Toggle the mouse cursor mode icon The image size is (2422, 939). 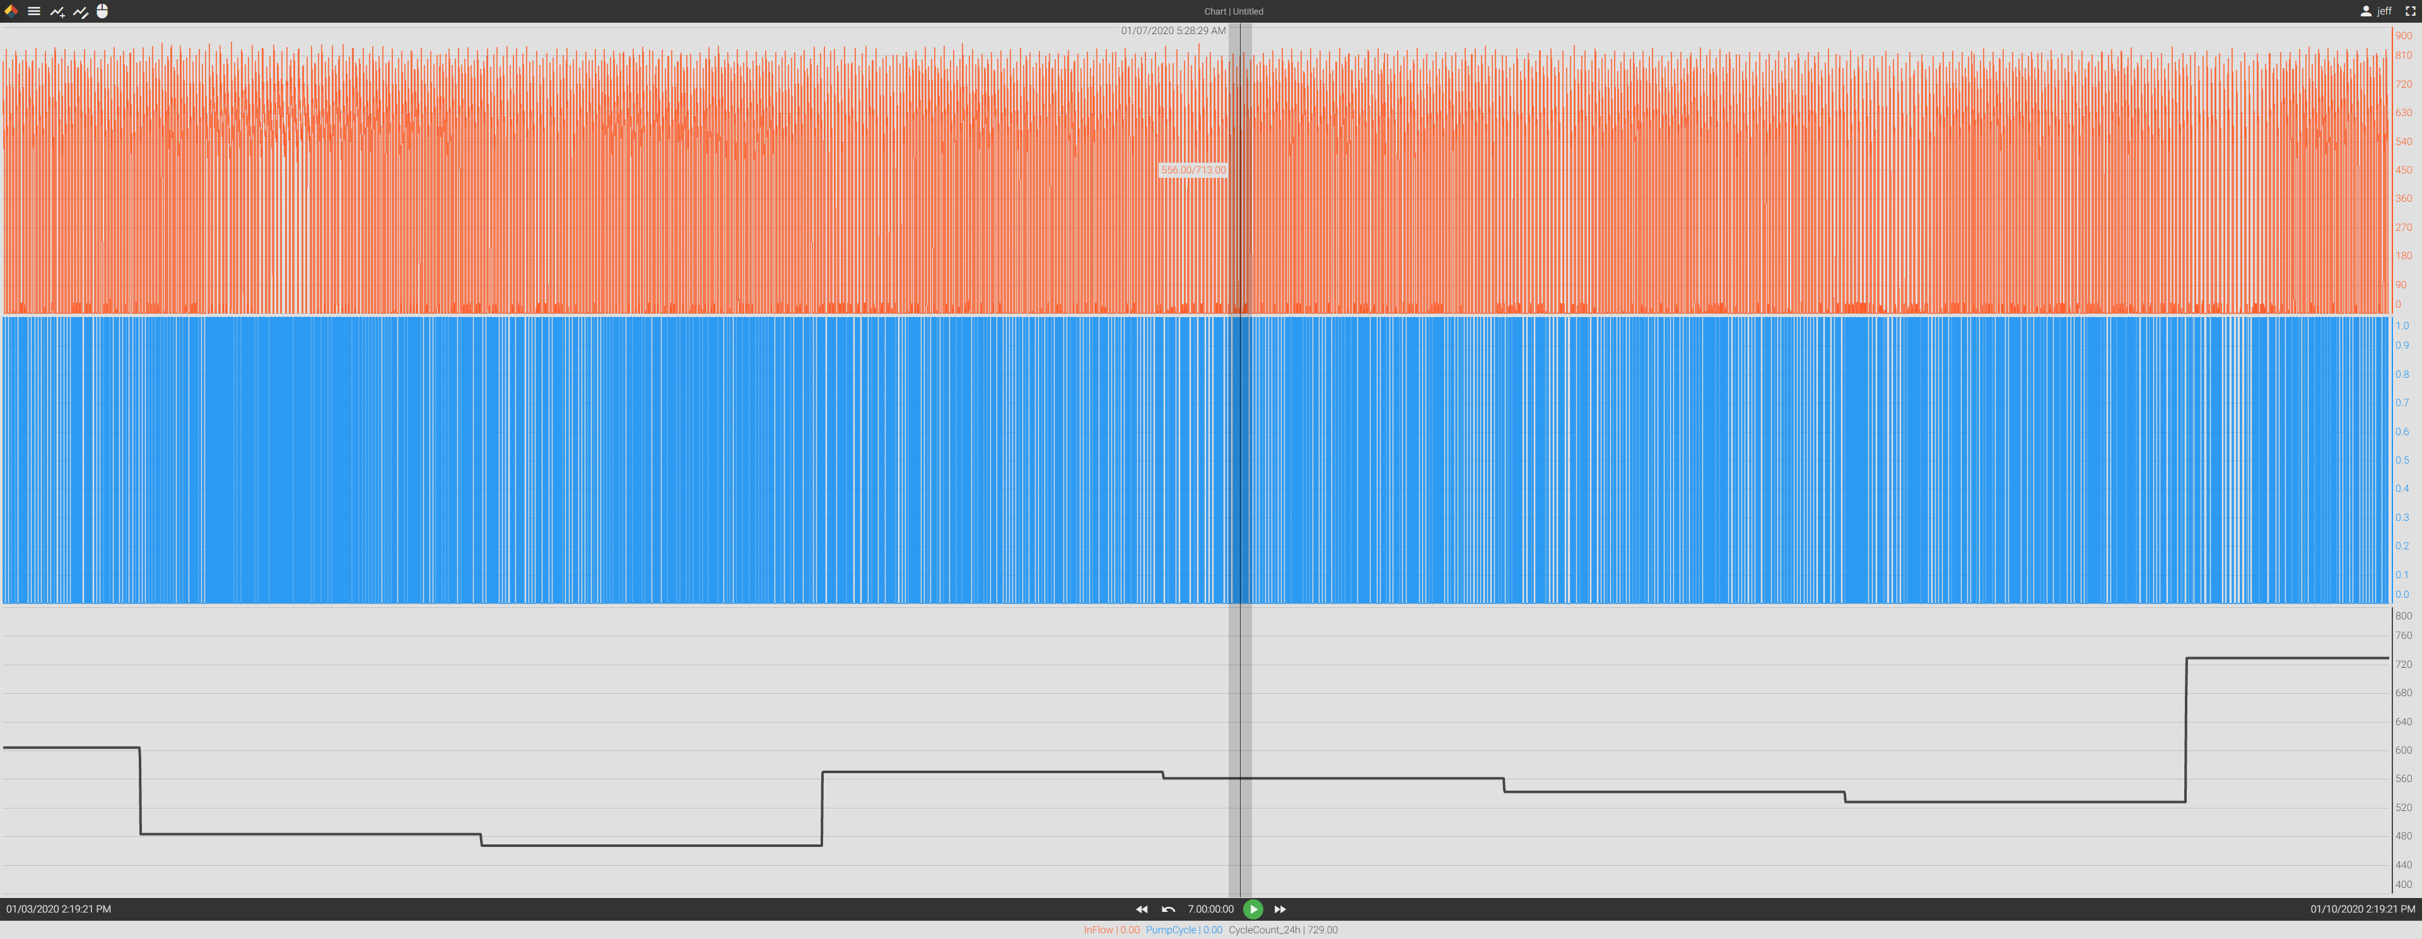[x=102, y=11]
